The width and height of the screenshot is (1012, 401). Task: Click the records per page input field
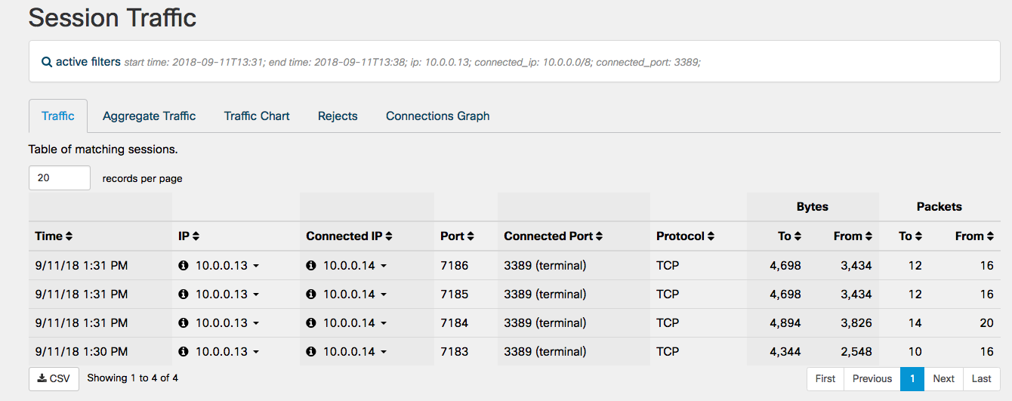(x=59, y=178)
